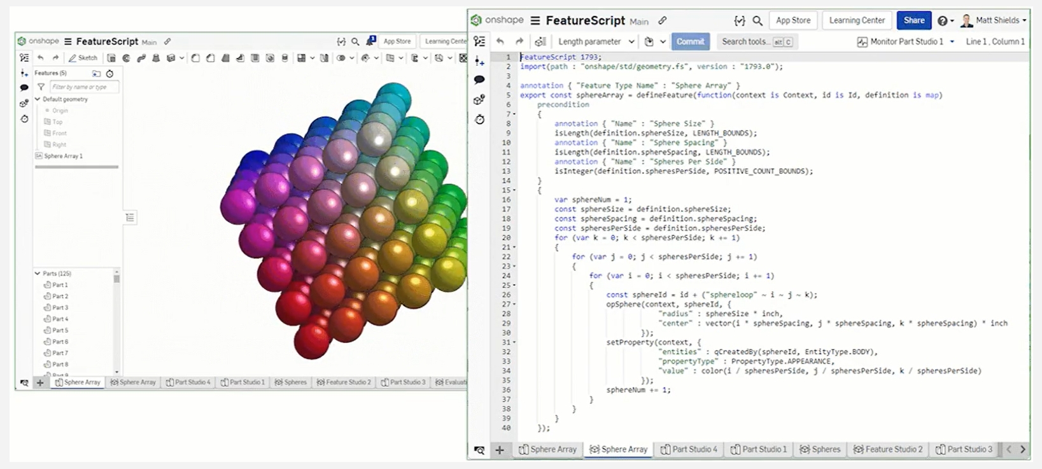Open search magnifier in right window header
Image resolution: width=1042 pixels, height=469 pixels.
[x=757, y=21]
